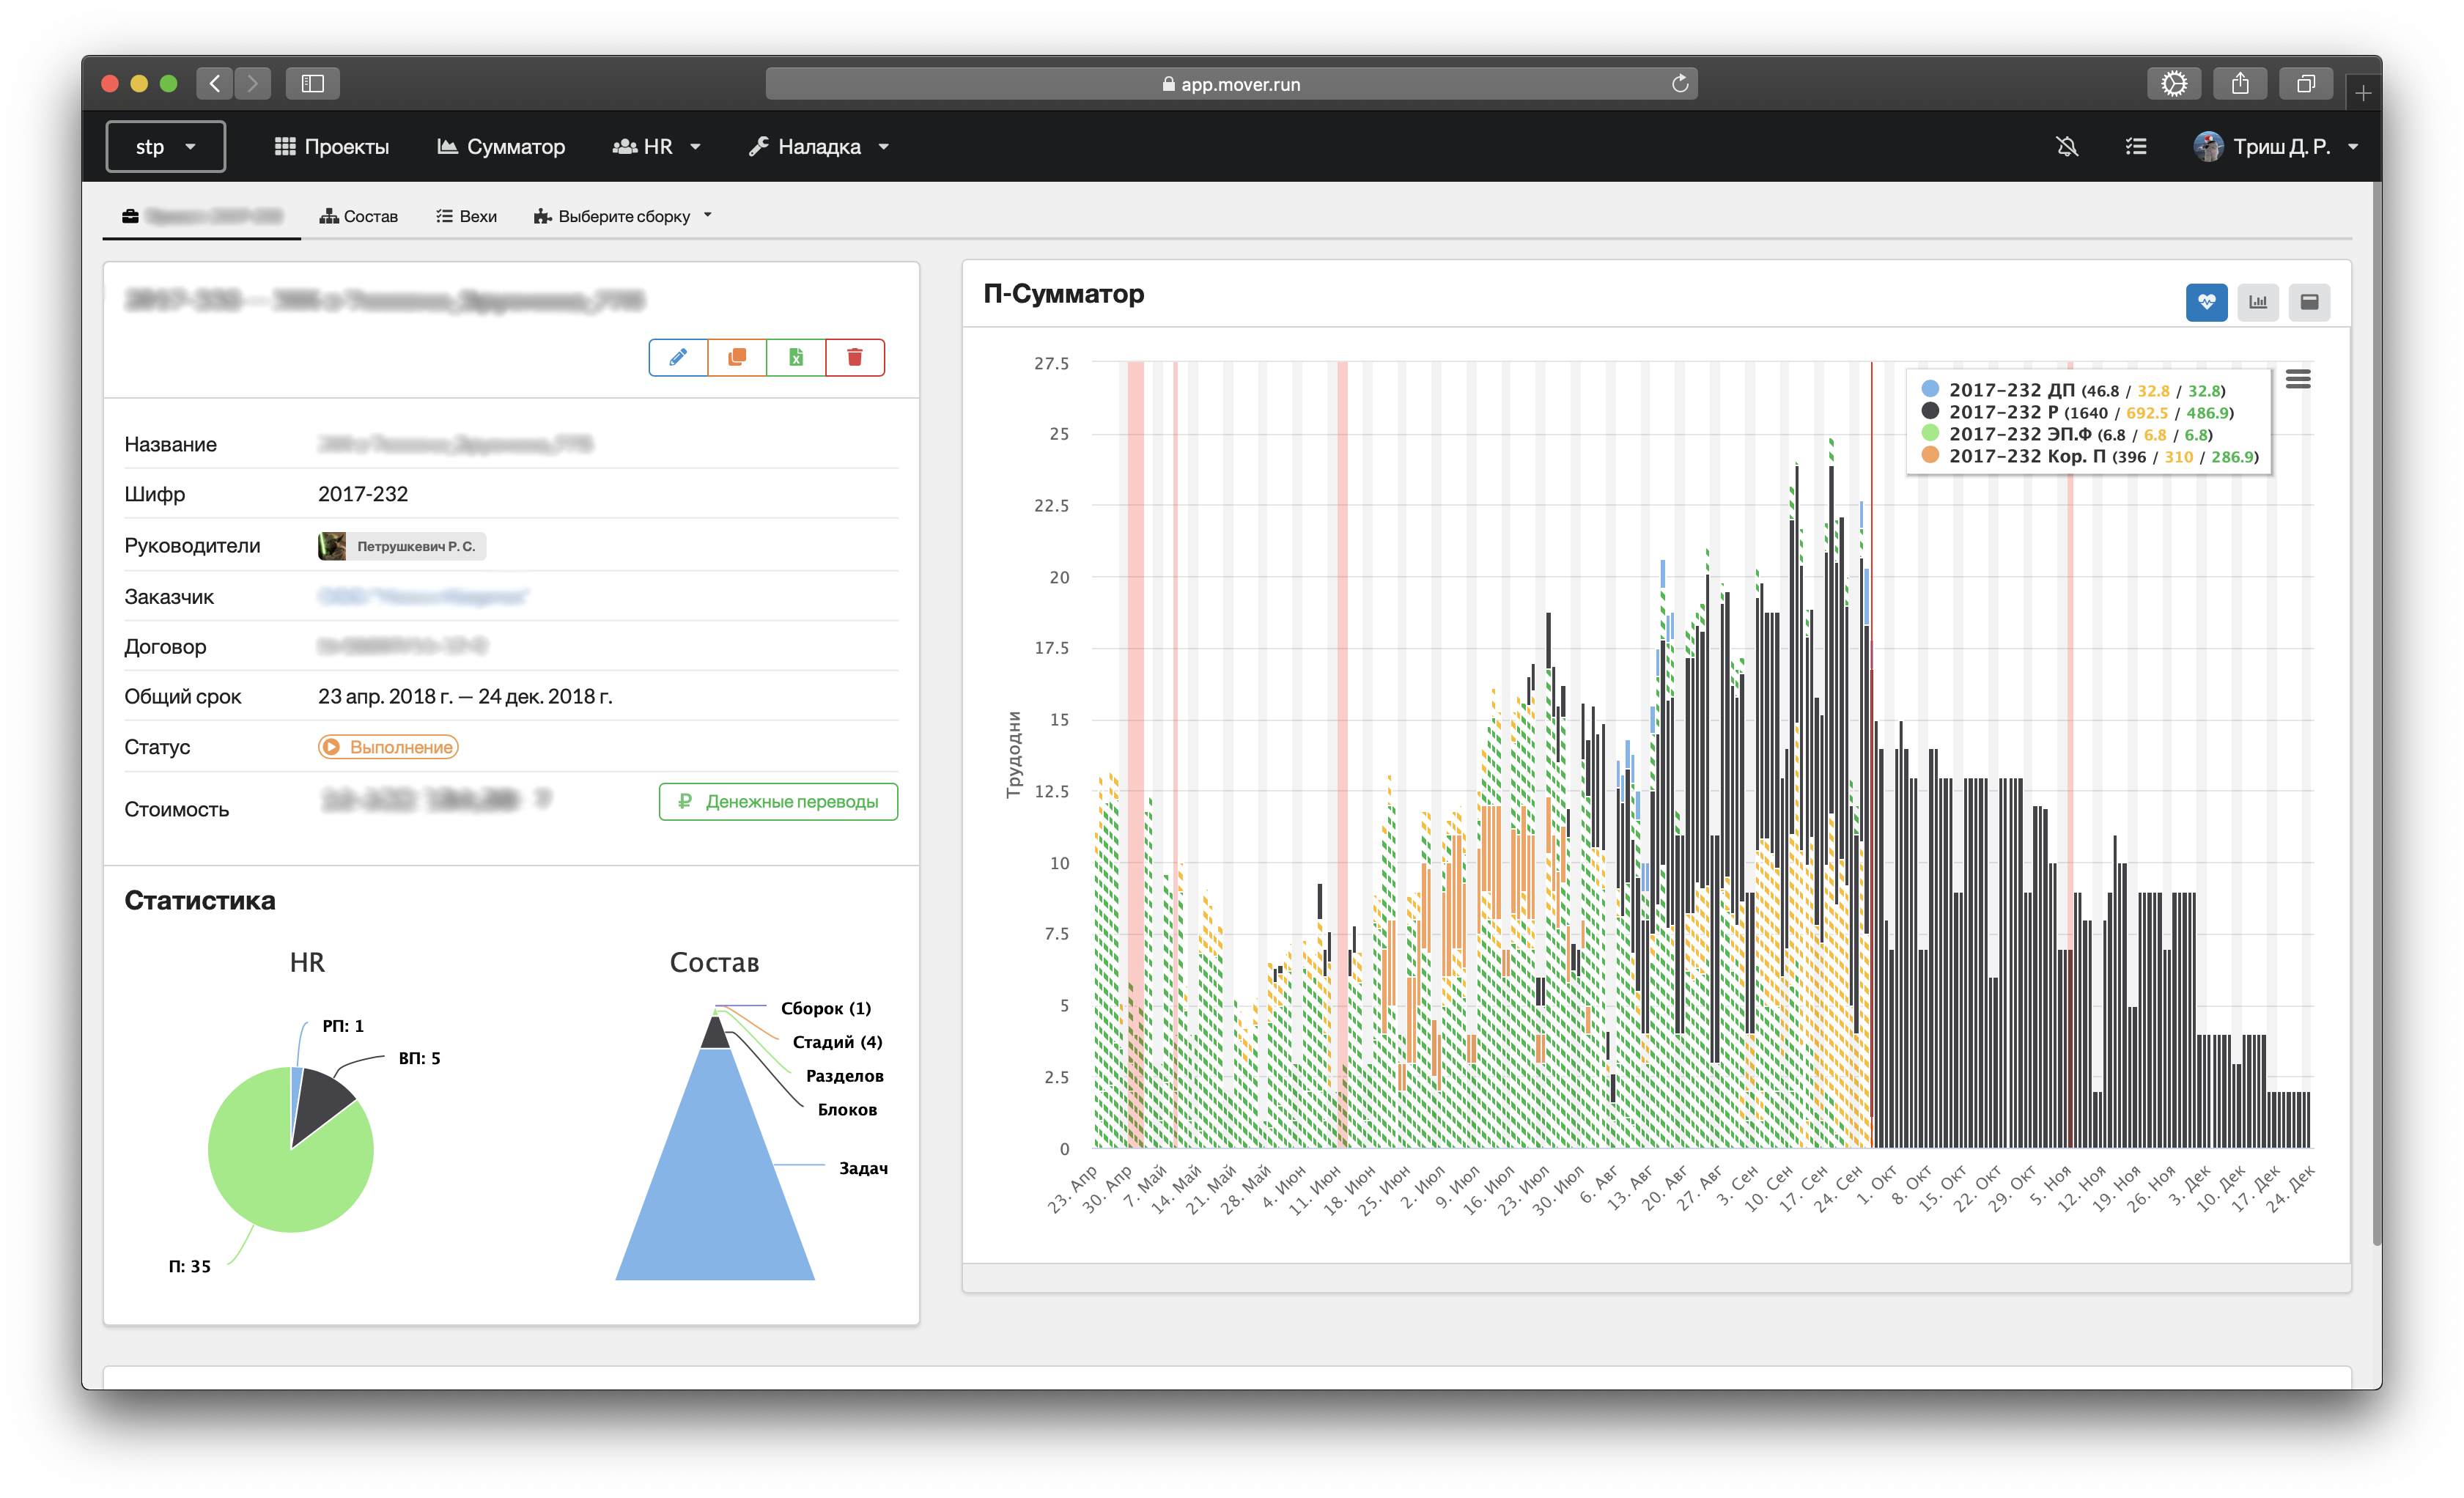Open the stp workspace dropdown
This screenshot has height=1498, width=2464.
(166, 147)
